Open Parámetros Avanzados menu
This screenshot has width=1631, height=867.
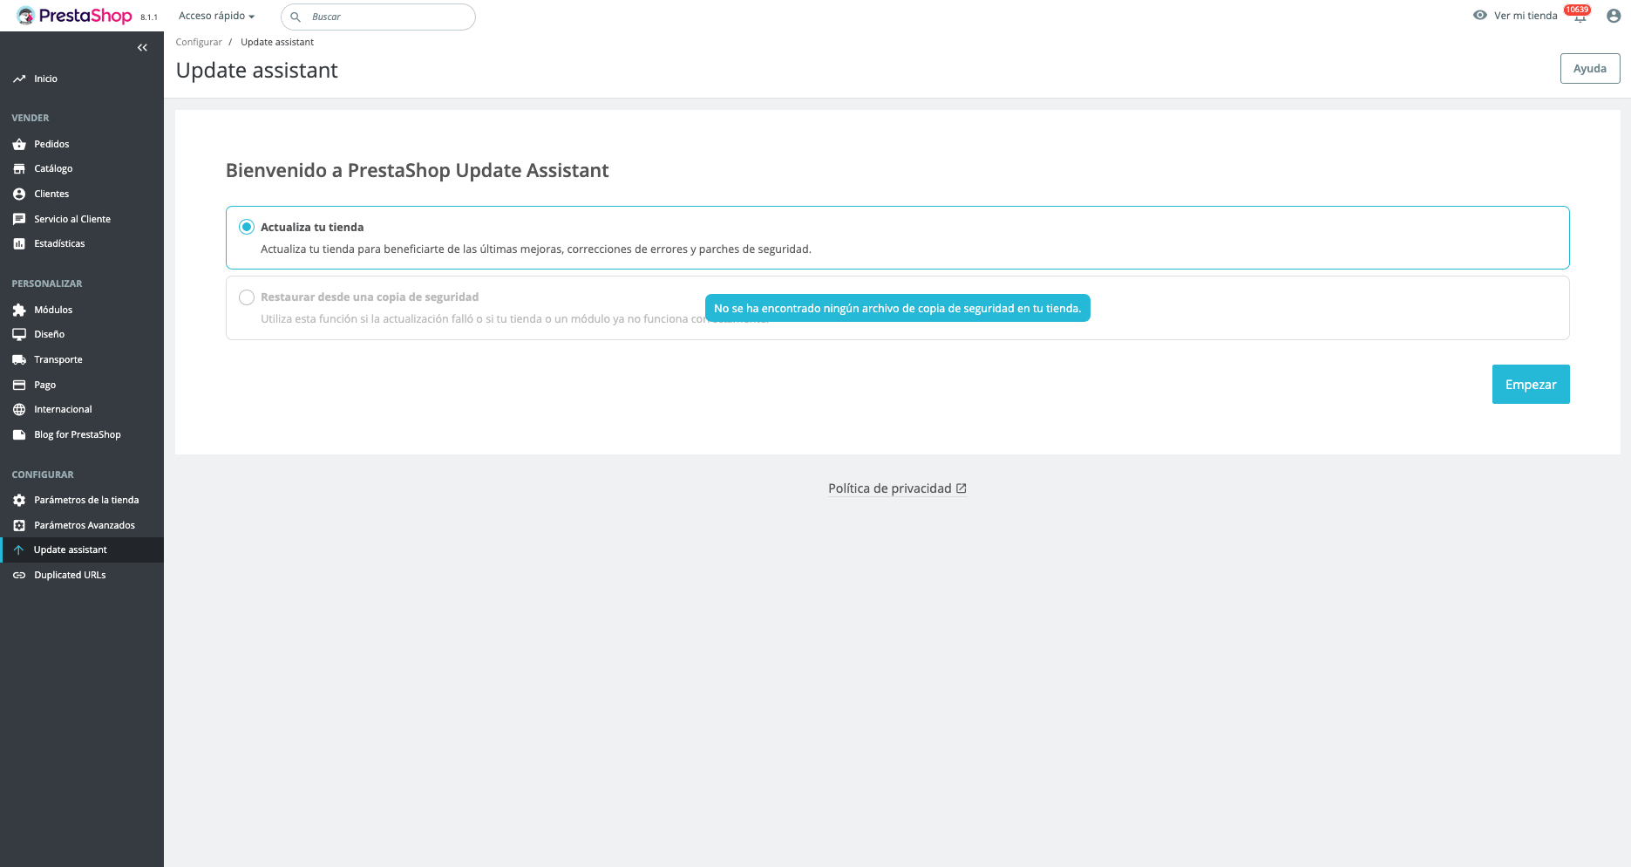82,525
